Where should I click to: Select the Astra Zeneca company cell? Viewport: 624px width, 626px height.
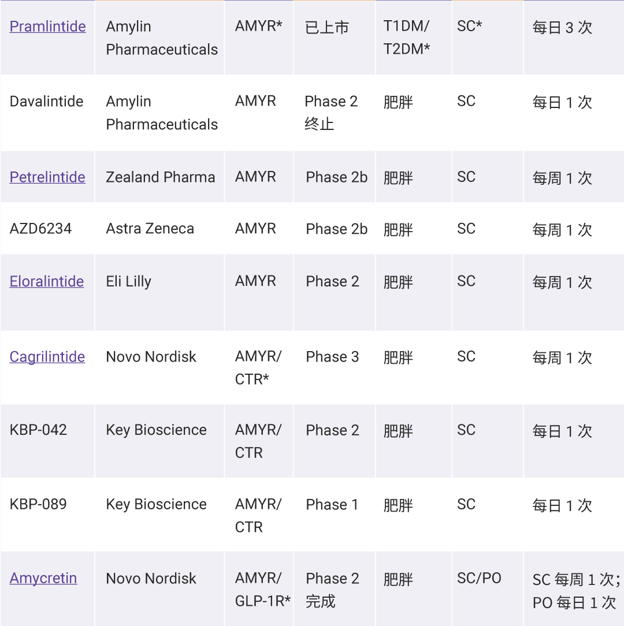150,229
